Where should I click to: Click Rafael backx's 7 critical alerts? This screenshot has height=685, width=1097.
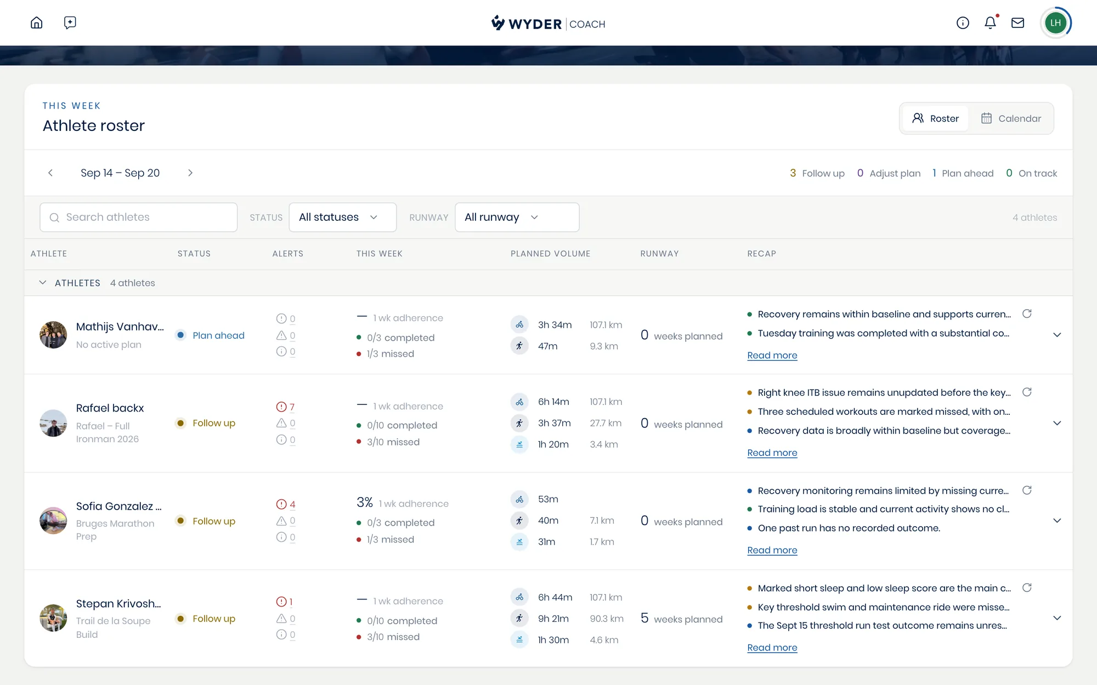[x=286, y=407]
